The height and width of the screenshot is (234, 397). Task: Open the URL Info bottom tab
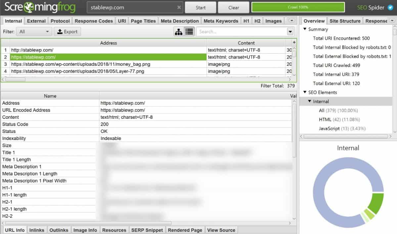click(15, 230)
